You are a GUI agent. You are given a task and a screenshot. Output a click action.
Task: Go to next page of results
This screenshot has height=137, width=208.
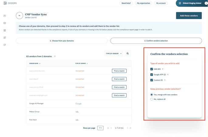coord(127,128)
